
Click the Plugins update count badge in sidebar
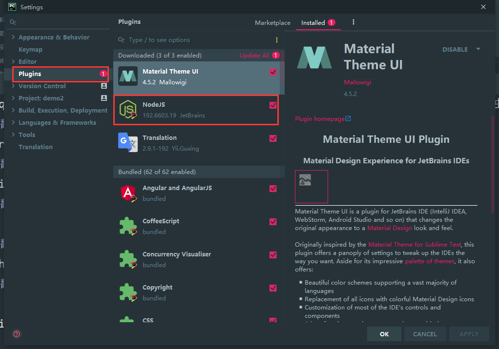103,74
